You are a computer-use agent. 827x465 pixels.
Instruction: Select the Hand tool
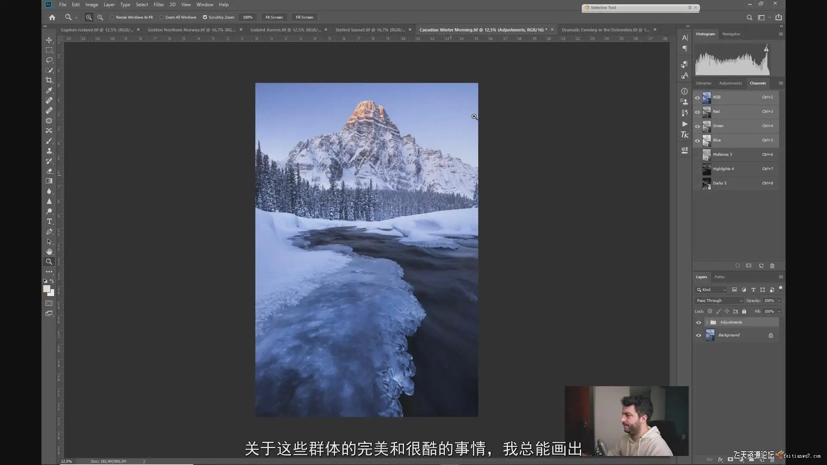(49, 251)
